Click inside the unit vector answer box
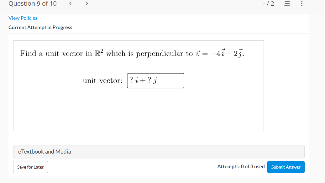325x183 pixels. [155, 81]
